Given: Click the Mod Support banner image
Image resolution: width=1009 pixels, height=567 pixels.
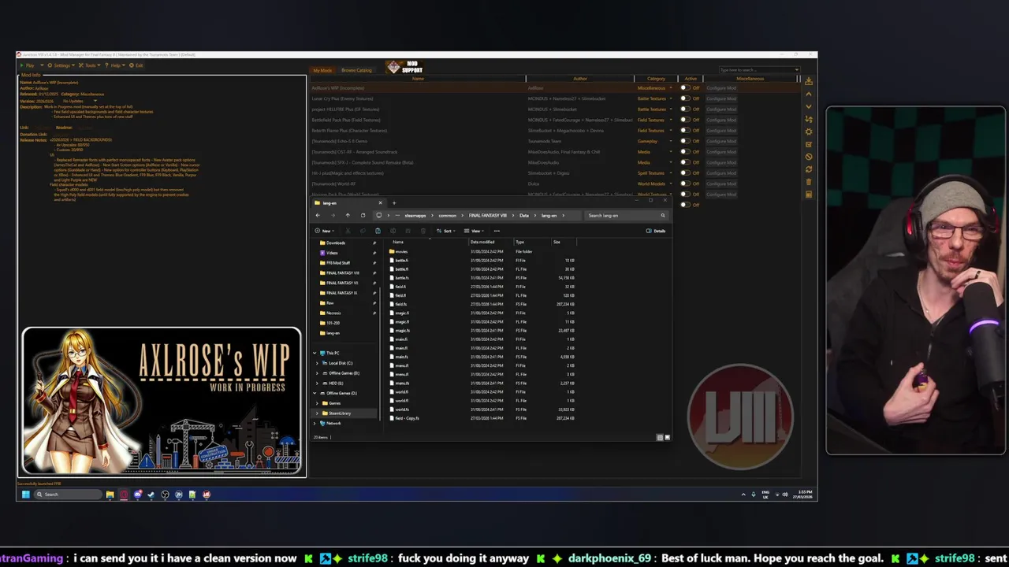Looking at the screenshot, I should pyautogui.click(x=404, y=68).
